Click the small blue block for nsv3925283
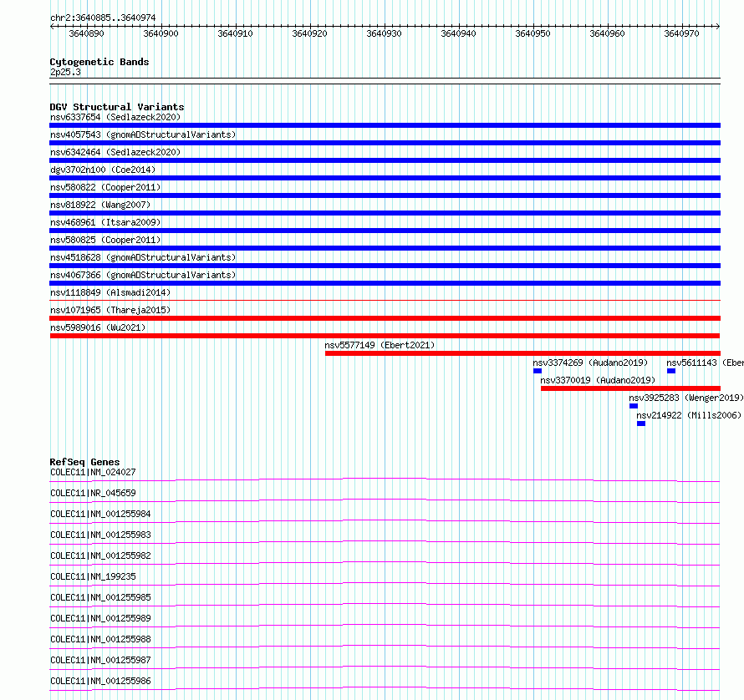The height and width of the screenshot is (700, 744). pos(634,407)
